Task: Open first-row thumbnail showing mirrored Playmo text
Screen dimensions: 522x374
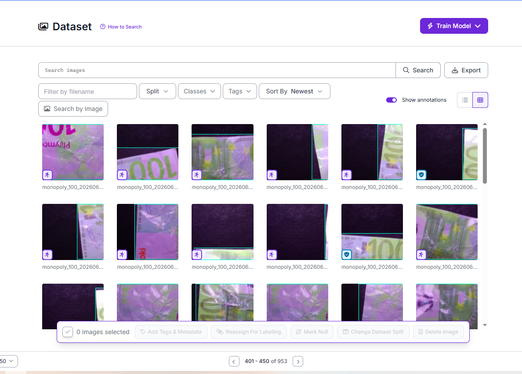Action: (x=73, y=152)
